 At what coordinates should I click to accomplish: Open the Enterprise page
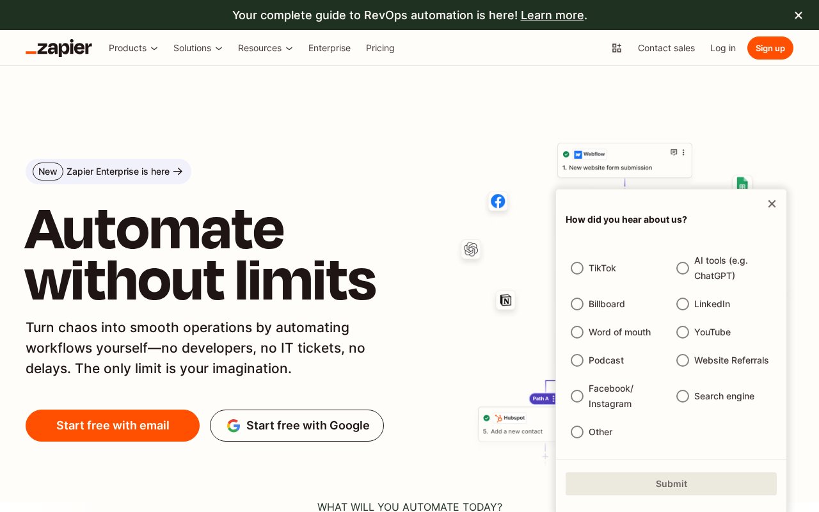click(x=330, y=48)
